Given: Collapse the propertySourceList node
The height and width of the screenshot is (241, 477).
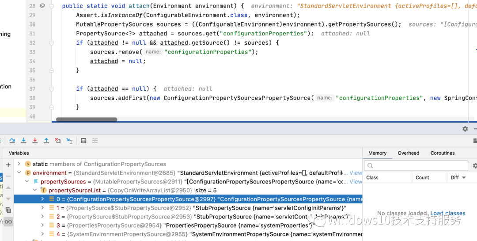Looking at the screenshot, I should (x=34, y=191).
